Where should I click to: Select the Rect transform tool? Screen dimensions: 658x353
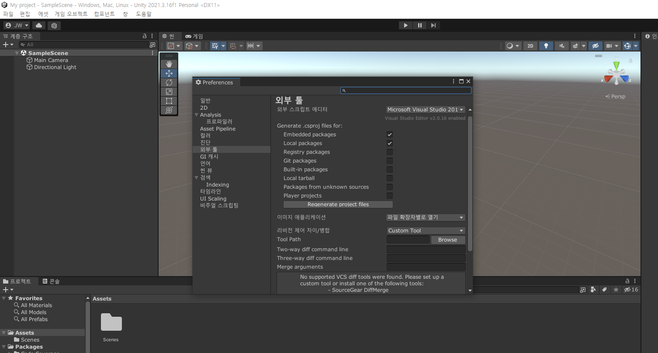[x=169, y=101]
